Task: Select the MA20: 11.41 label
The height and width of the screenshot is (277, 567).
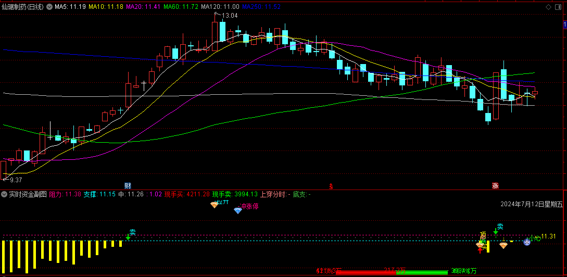Action: 143,7
